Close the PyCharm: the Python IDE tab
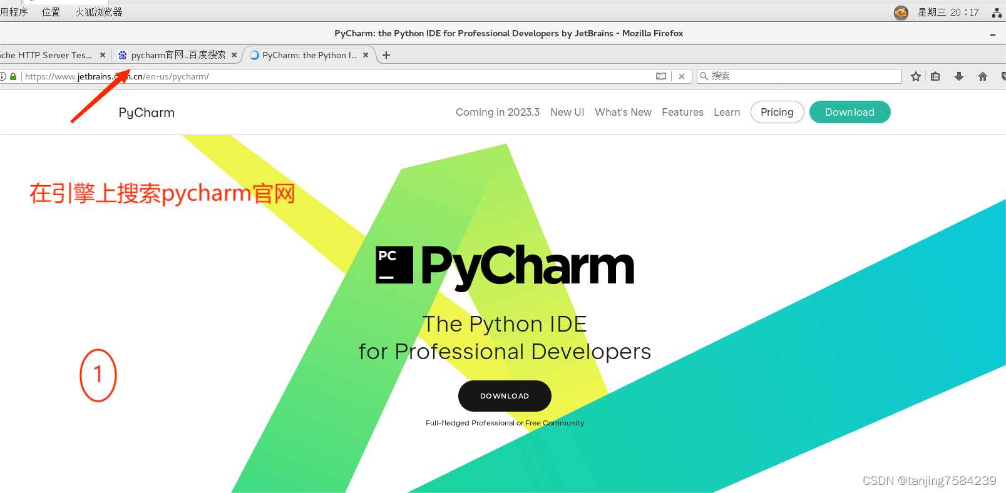The image size is (1006, 493). click(366, 55)
